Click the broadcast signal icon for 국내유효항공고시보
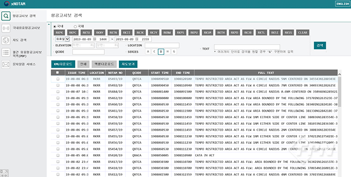Image resolution: width=351 pixels, height=177 pixels. pyautogui.click(x=6, y=28)
